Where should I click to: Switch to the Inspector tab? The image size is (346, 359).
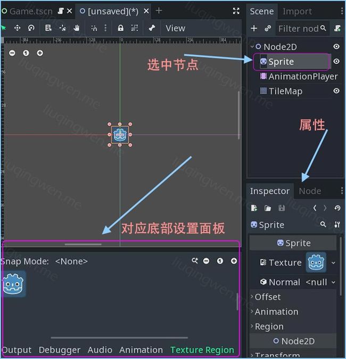(269, 191)
